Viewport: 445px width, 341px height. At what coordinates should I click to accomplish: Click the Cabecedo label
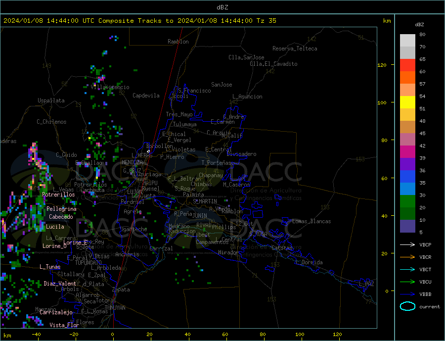(x=61, y=217)
